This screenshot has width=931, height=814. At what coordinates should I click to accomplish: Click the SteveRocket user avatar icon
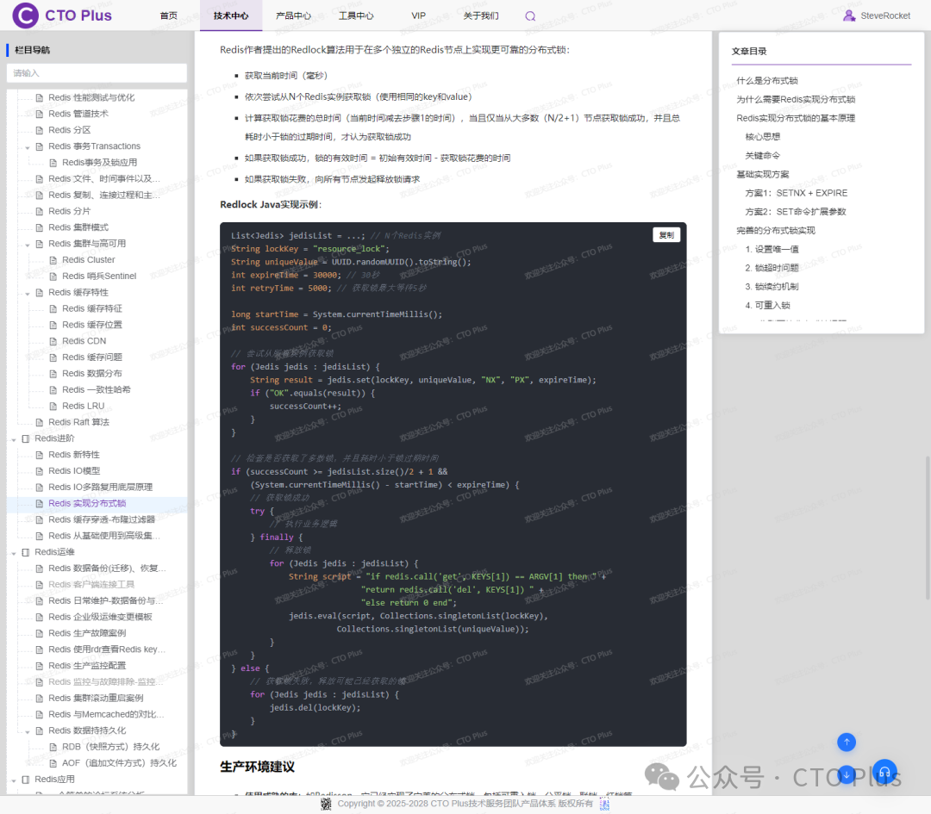point(849,16)
